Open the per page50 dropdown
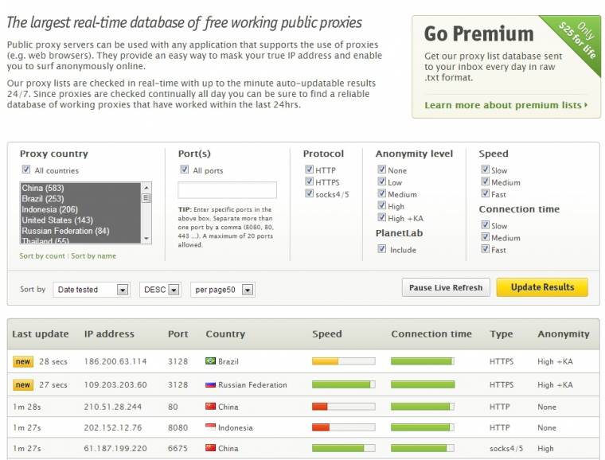 (223, 290)
